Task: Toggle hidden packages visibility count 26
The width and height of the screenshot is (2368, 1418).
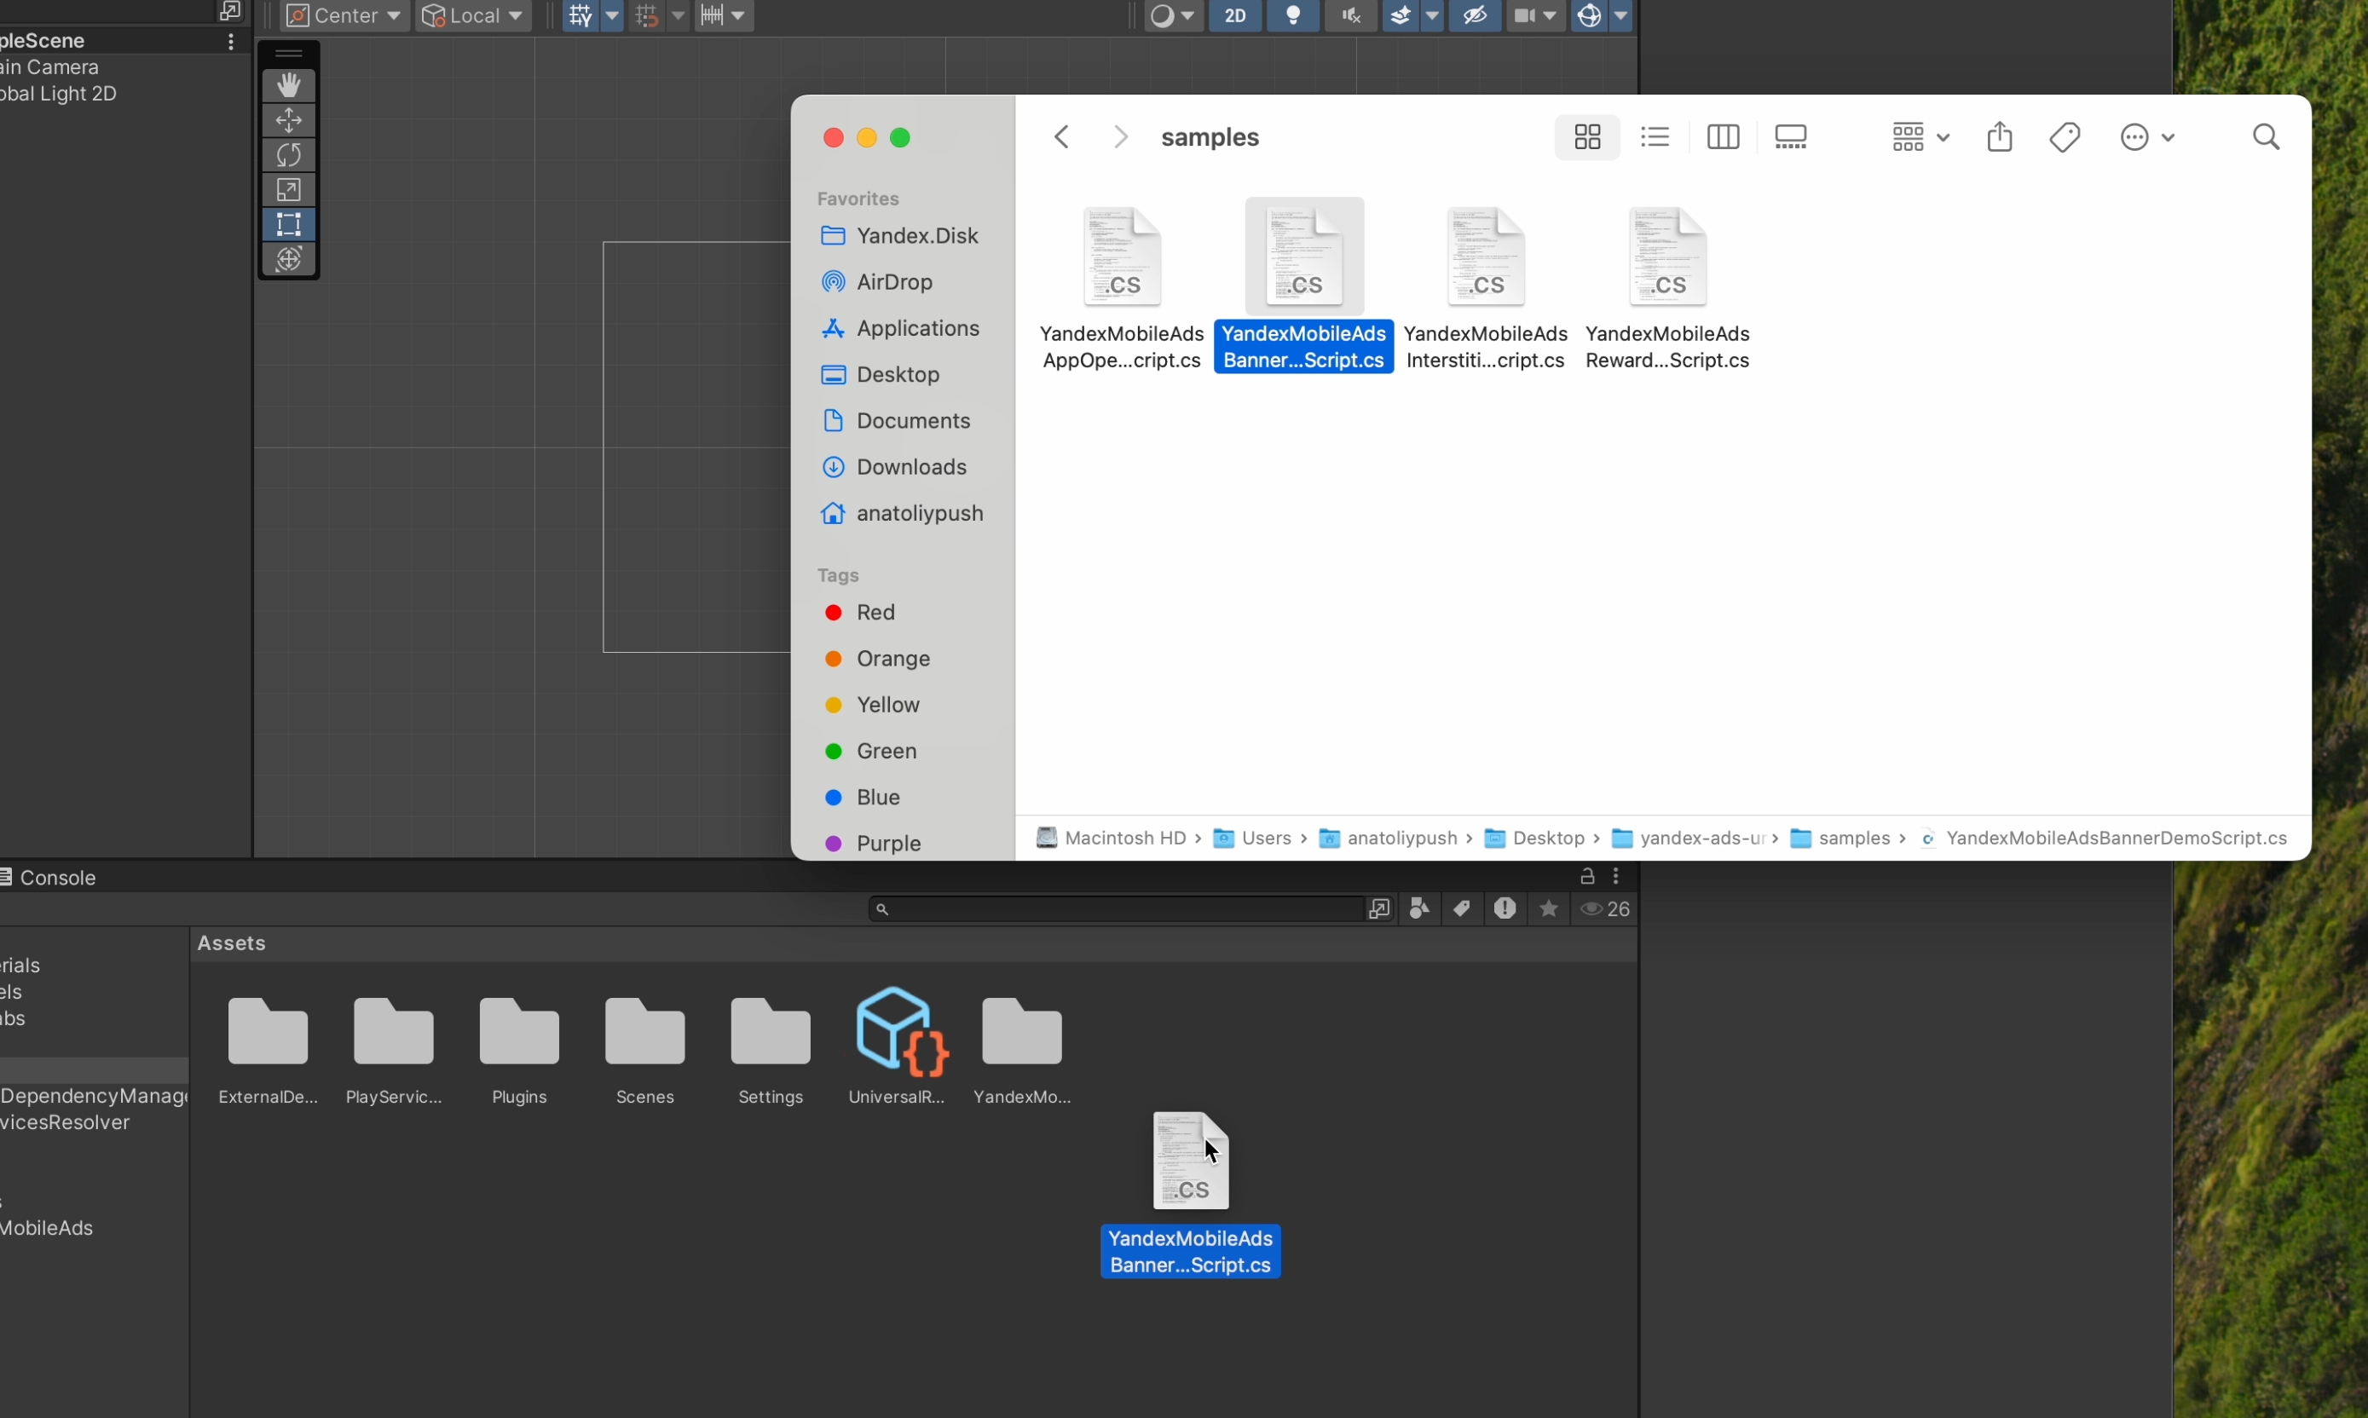Action: [x=1607, y=908]
